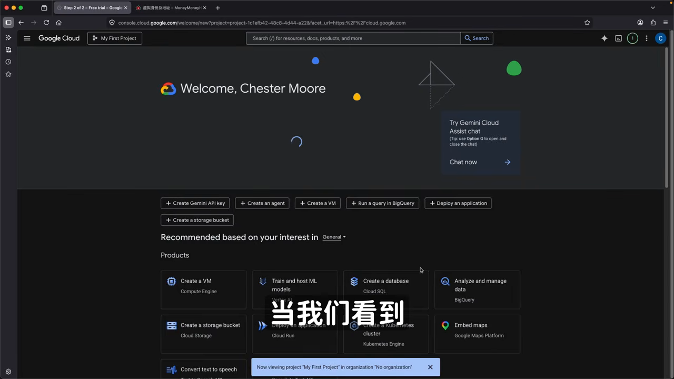The height and width of the screenshot is (379, 674).
Task: Open notifications badge showing 1
Action: pos(632,38)
